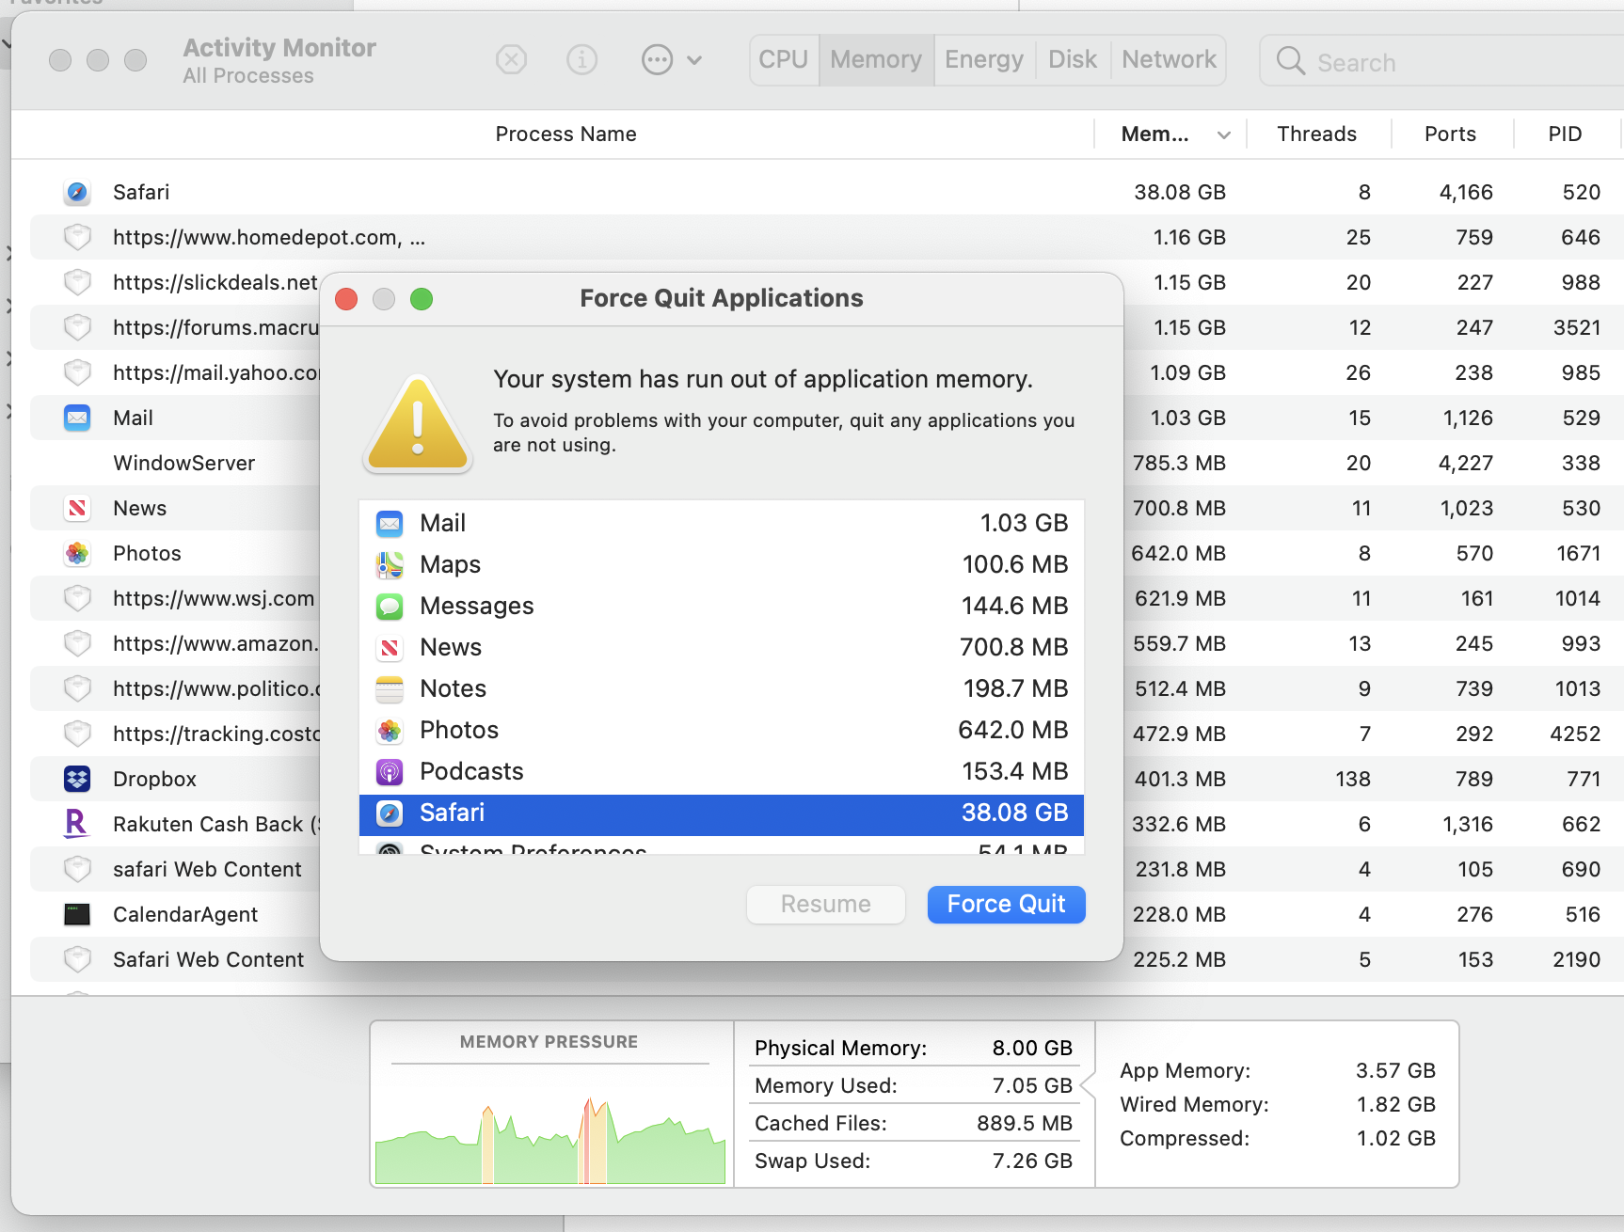
Task: Click the Notes app icon in dialog
Action: (x=390, y=689)
